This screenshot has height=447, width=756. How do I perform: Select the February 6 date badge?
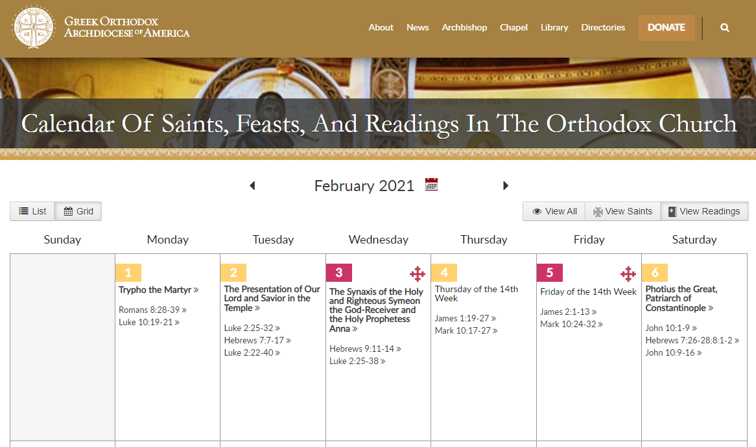[655, 273]
